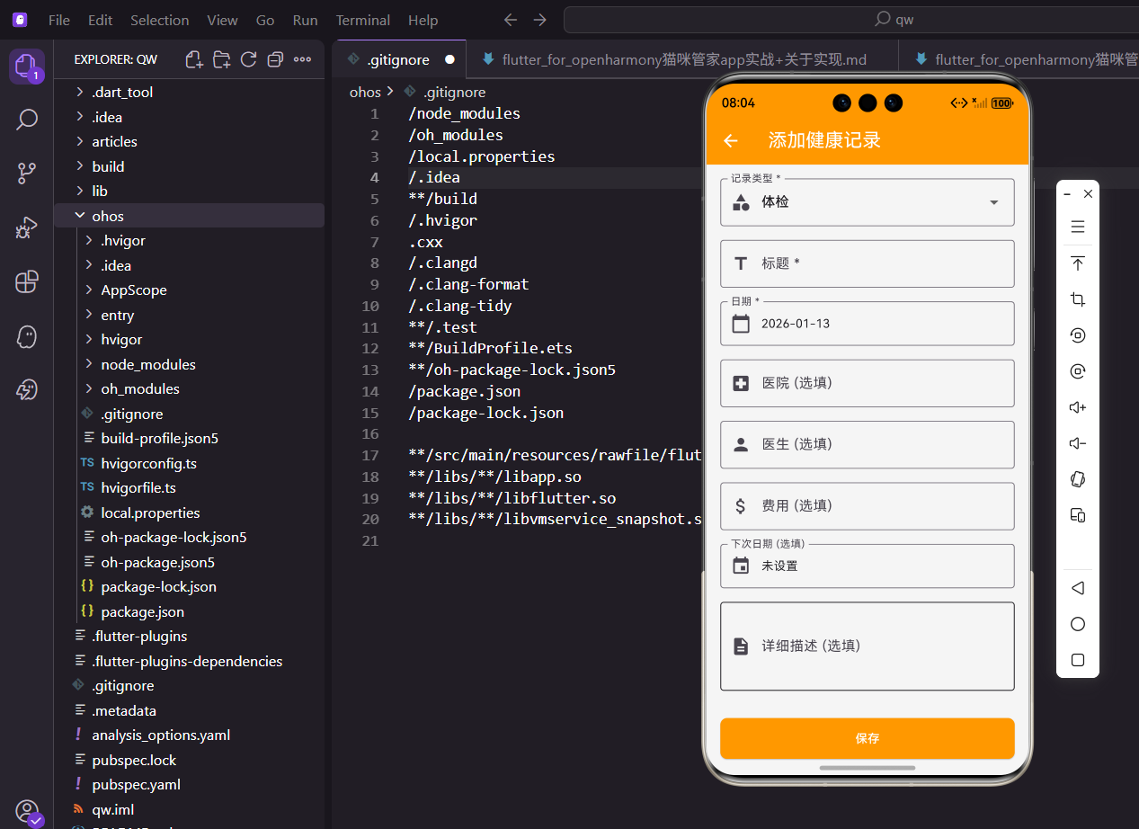Refresh the Explorer tree

click(248, 59)
